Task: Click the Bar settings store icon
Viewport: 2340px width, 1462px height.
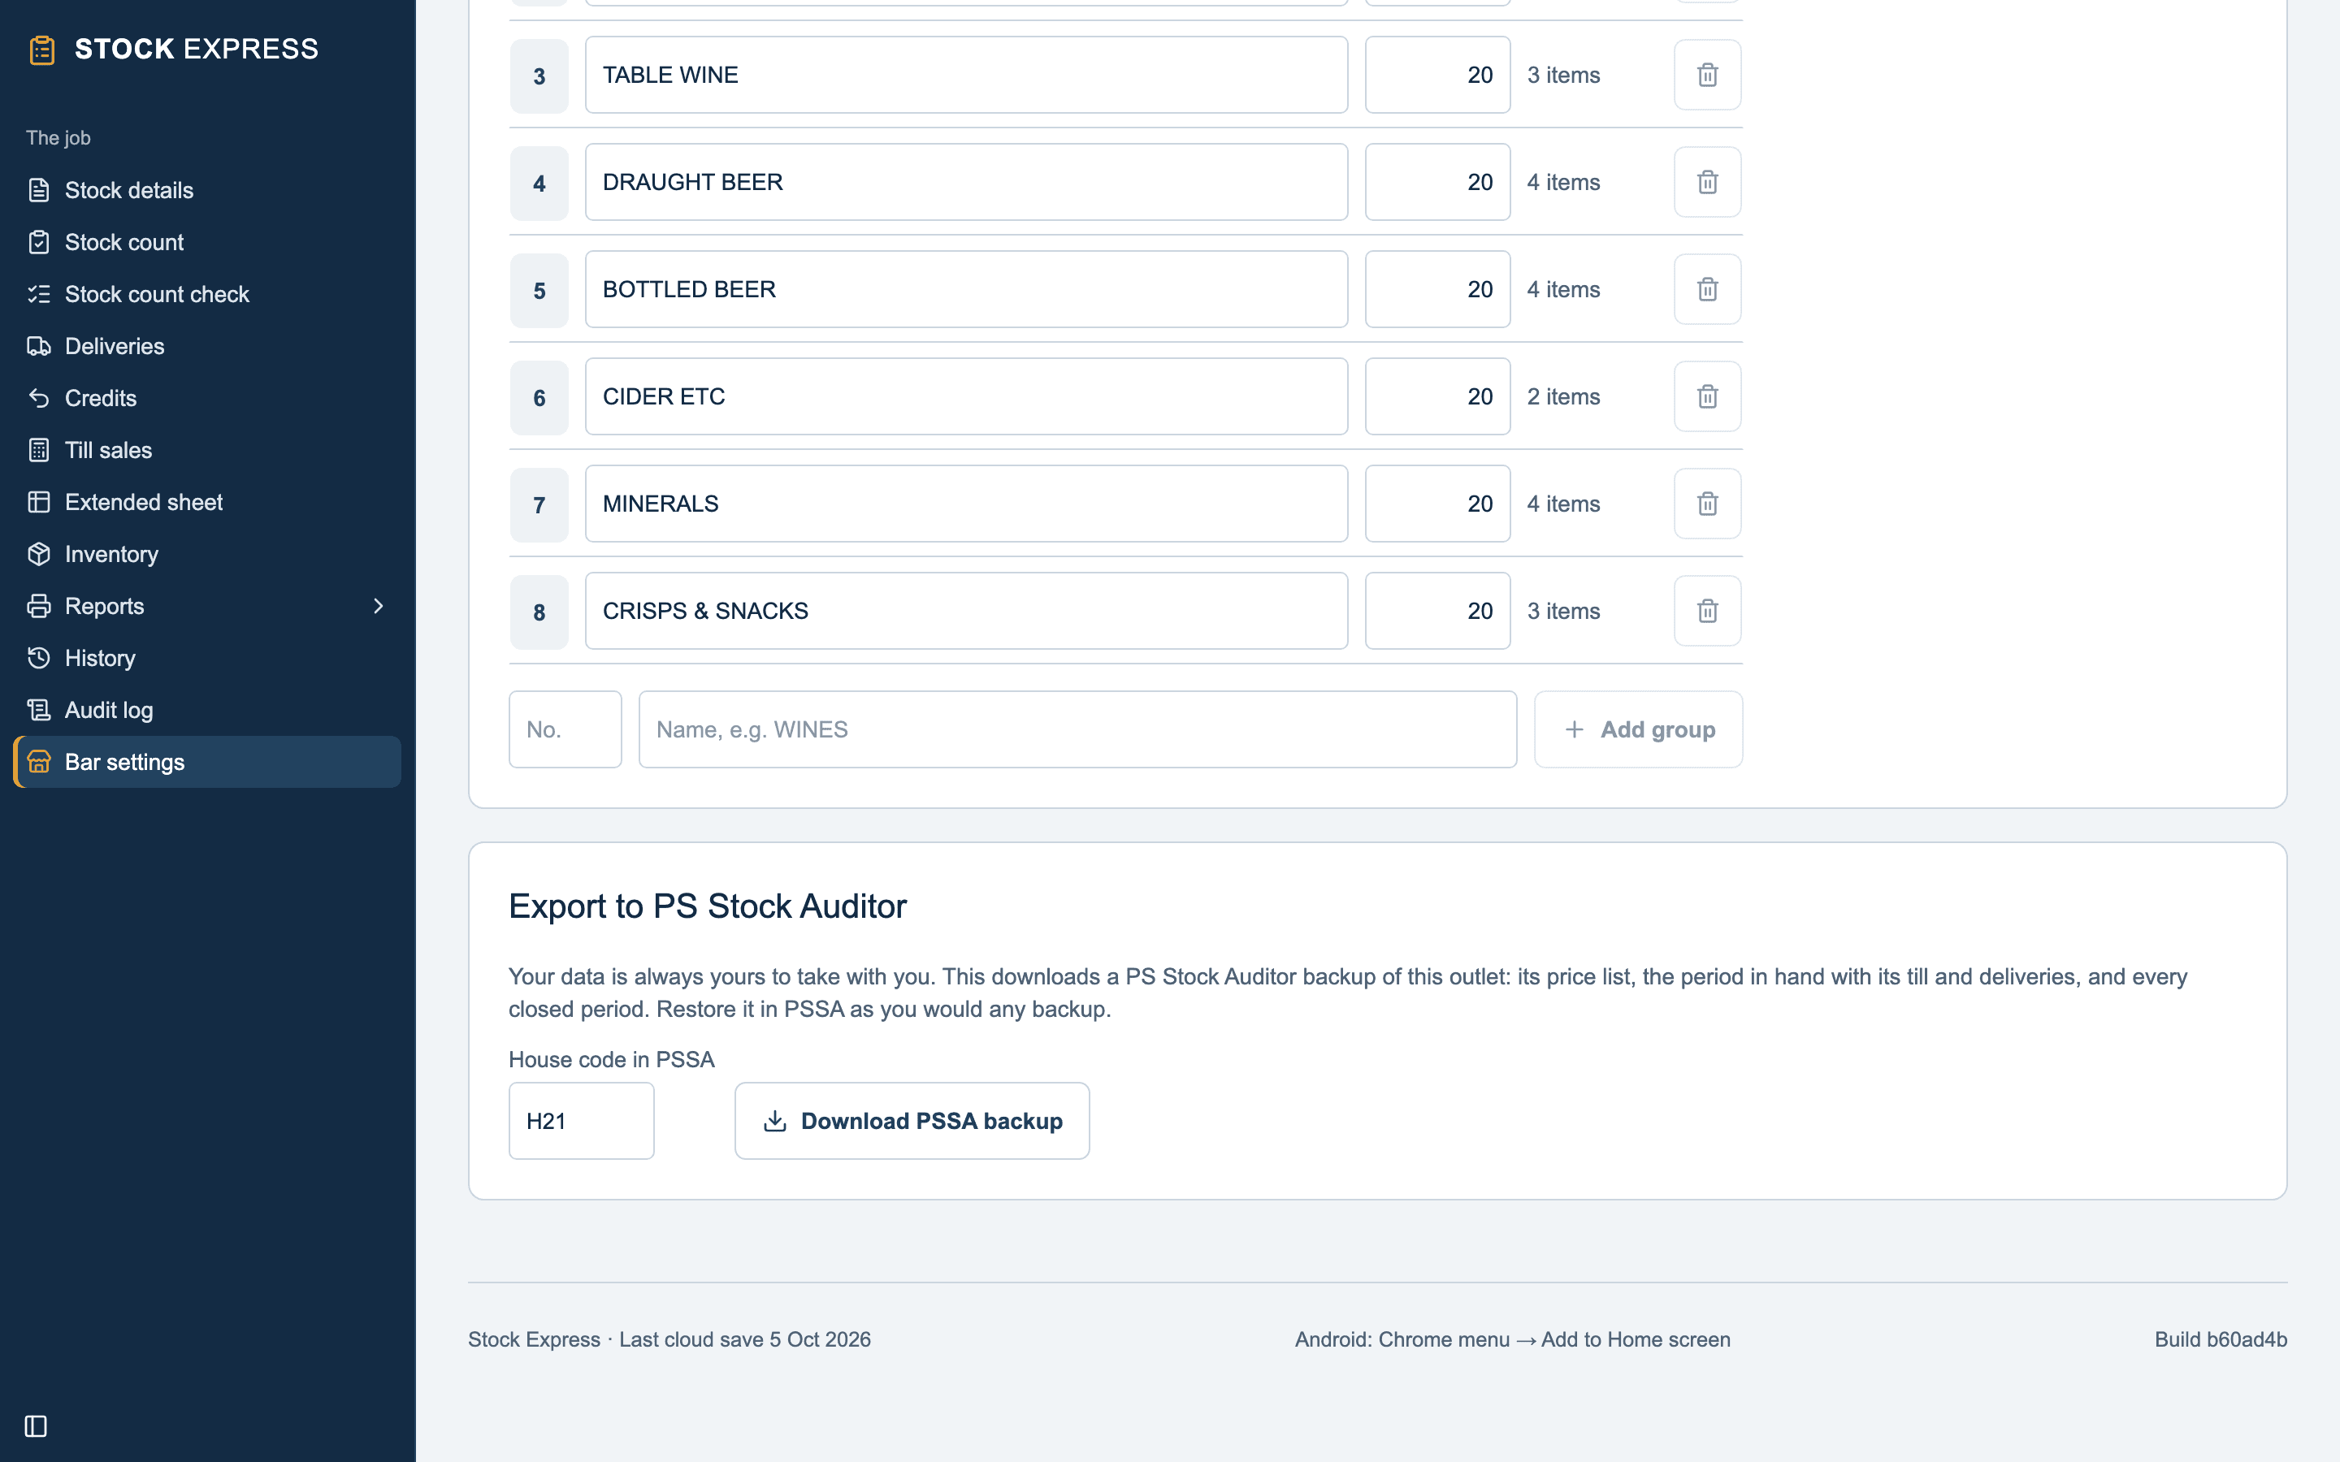Action: pos(39,762)
